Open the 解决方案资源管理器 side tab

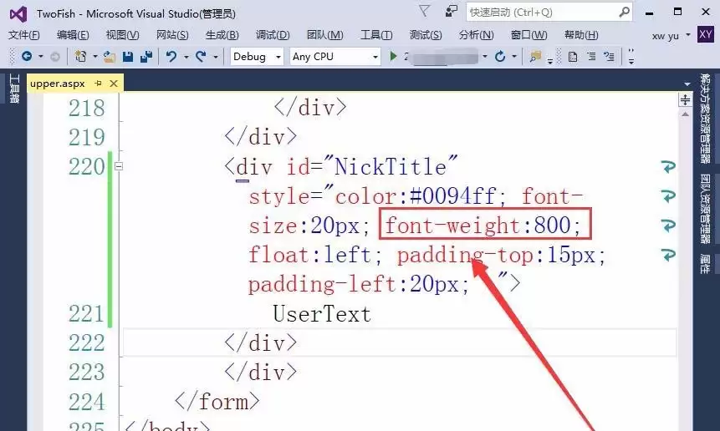point(705,119)
